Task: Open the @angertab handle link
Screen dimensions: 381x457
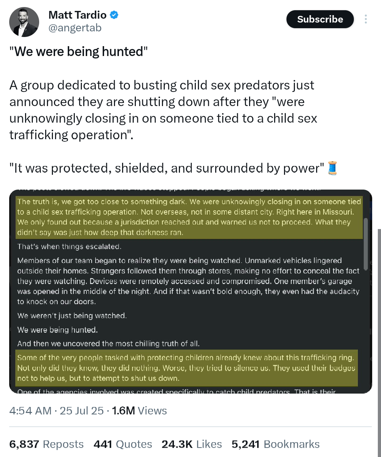Action: point(75,28)
